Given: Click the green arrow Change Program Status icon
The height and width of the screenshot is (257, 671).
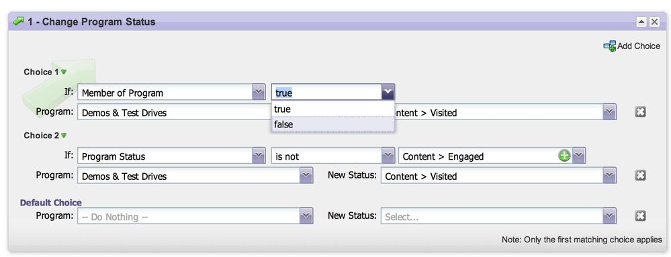Looking at the screenshot, I should tap(18, 21).
